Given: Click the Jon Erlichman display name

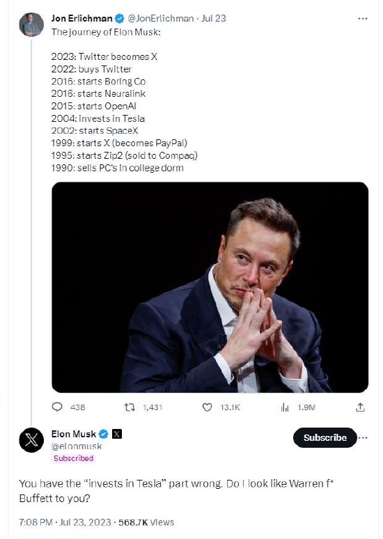Looking at the screenshot, I should pos(82,18).
